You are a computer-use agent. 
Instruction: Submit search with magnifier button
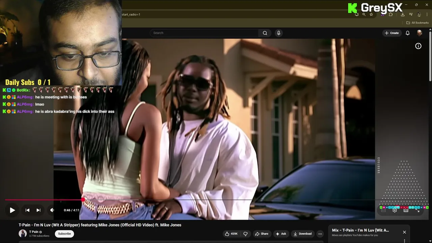point(265,33)
